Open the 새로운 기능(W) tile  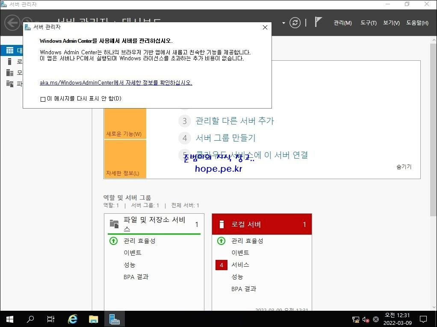click(125, 124)
